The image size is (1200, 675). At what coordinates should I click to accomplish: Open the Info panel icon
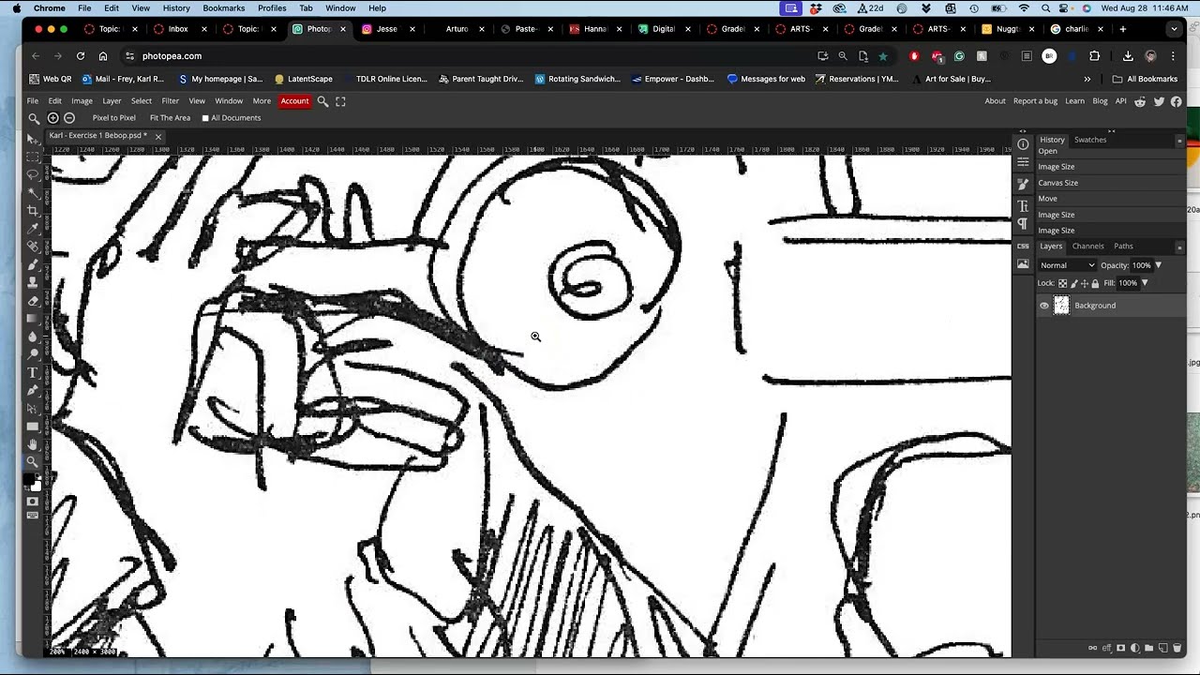1023,144
